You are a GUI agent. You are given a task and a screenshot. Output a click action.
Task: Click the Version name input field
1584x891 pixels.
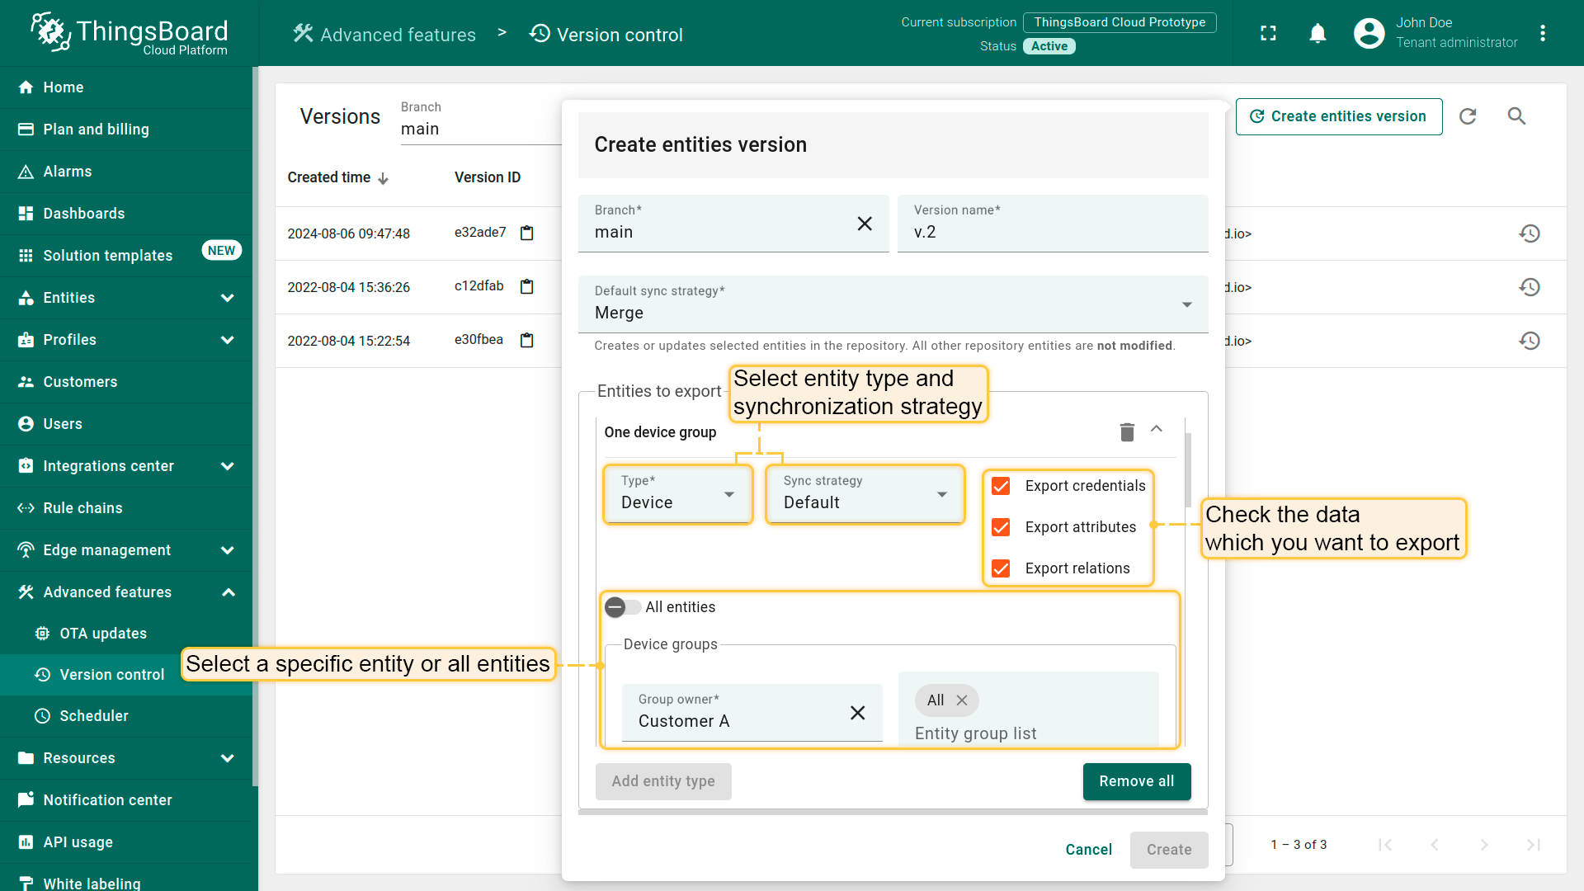(x=1052, y=232)
